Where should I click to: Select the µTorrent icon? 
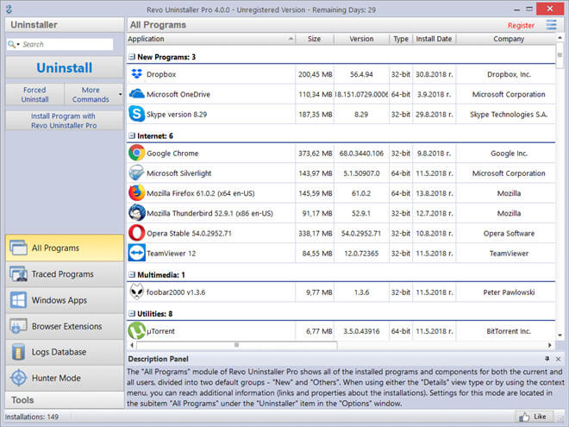pos(136,331)
